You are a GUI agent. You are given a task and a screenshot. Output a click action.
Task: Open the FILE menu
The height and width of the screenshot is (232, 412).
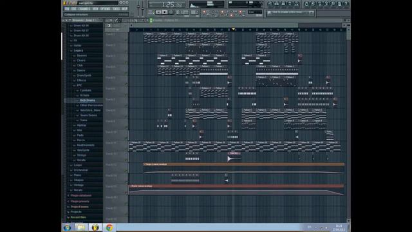(x=66, y=8)
